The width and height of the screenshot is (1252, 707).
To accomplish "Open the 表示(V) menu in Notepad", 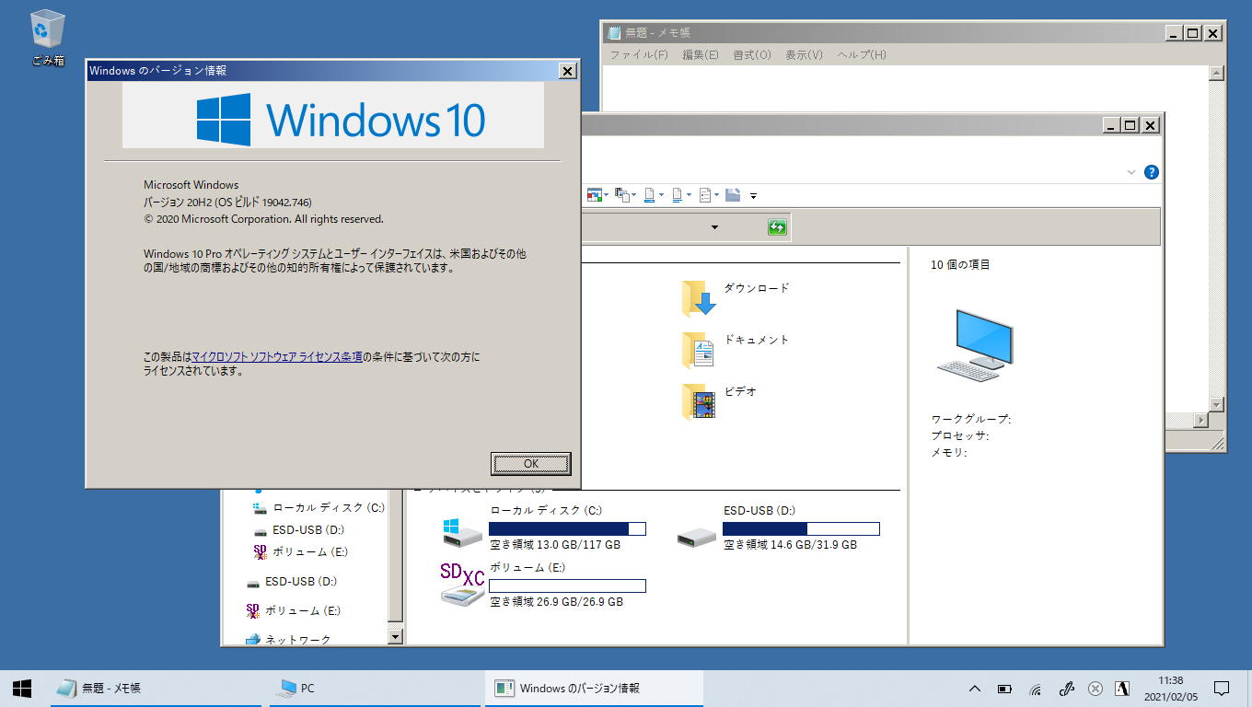I will coord(804,55).
